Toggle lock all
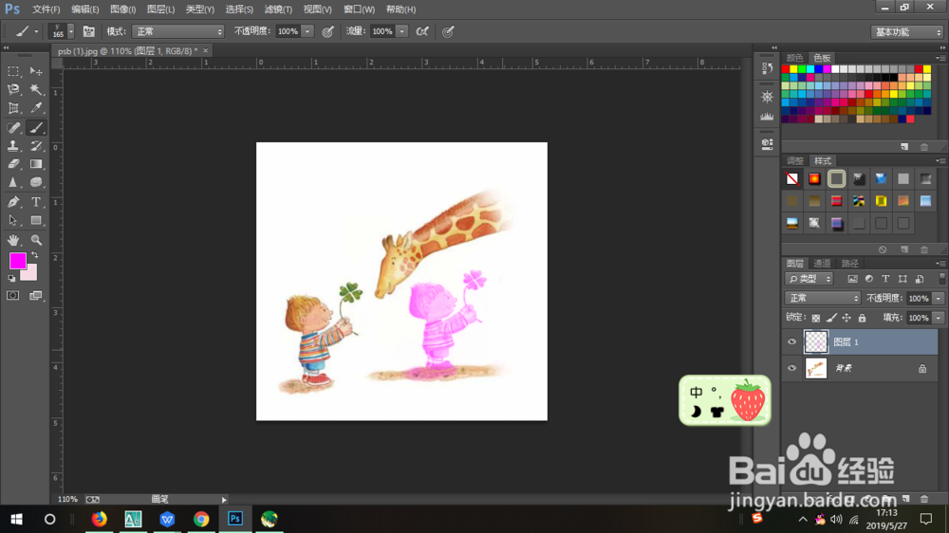The image size is (949, 533). pos(862,318)
